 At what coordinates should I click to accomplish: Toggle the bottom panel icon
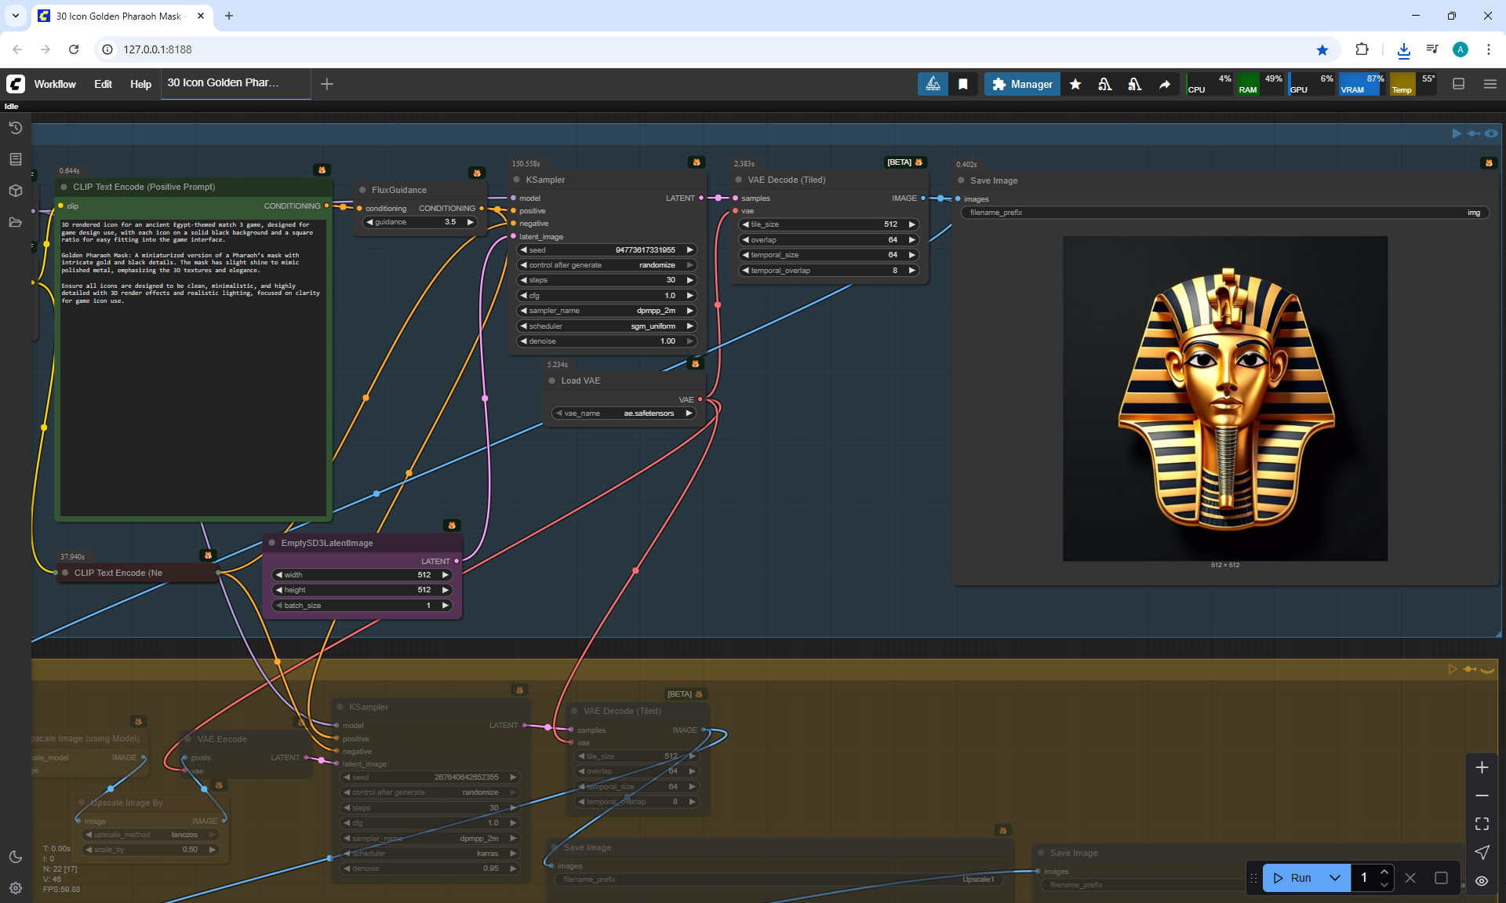coord(1459,84)
